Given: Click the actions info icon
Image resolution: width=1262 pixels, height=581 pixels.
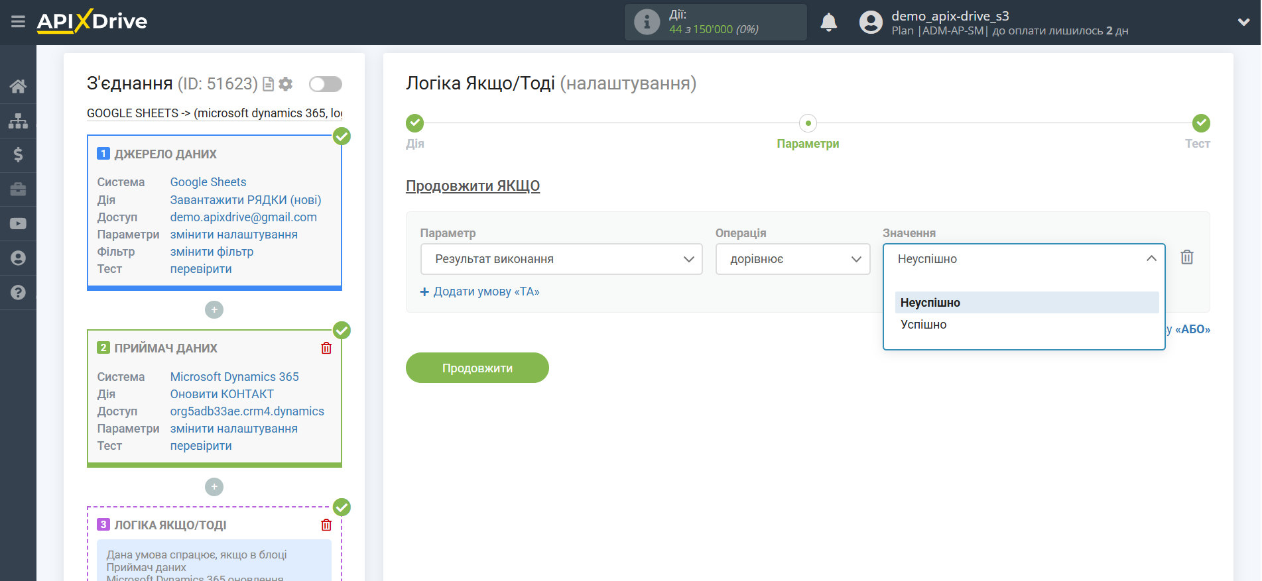Looking at the screenshot, I should (x=647, y=22).
